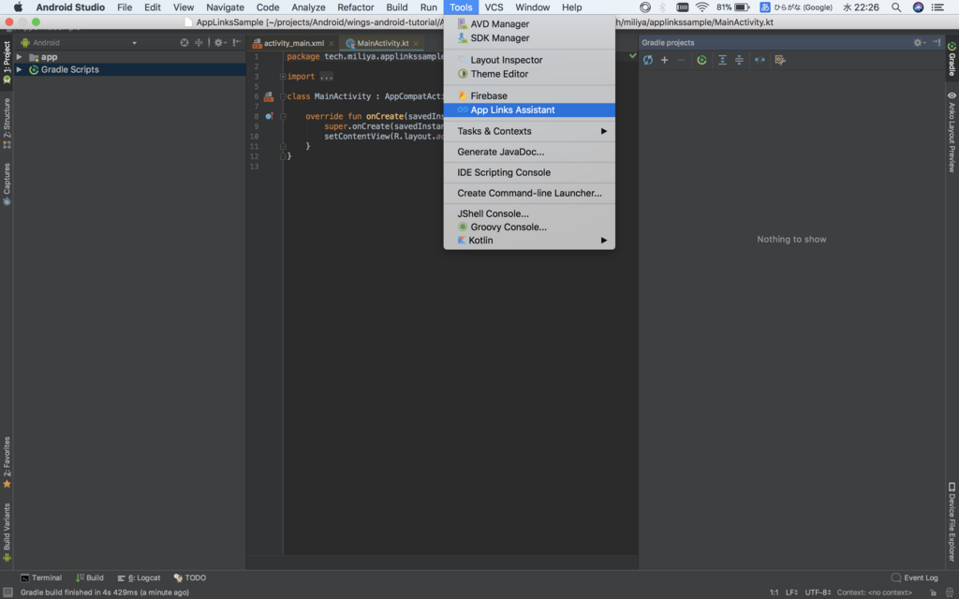Open Firebase assistant

coord(529,96)
